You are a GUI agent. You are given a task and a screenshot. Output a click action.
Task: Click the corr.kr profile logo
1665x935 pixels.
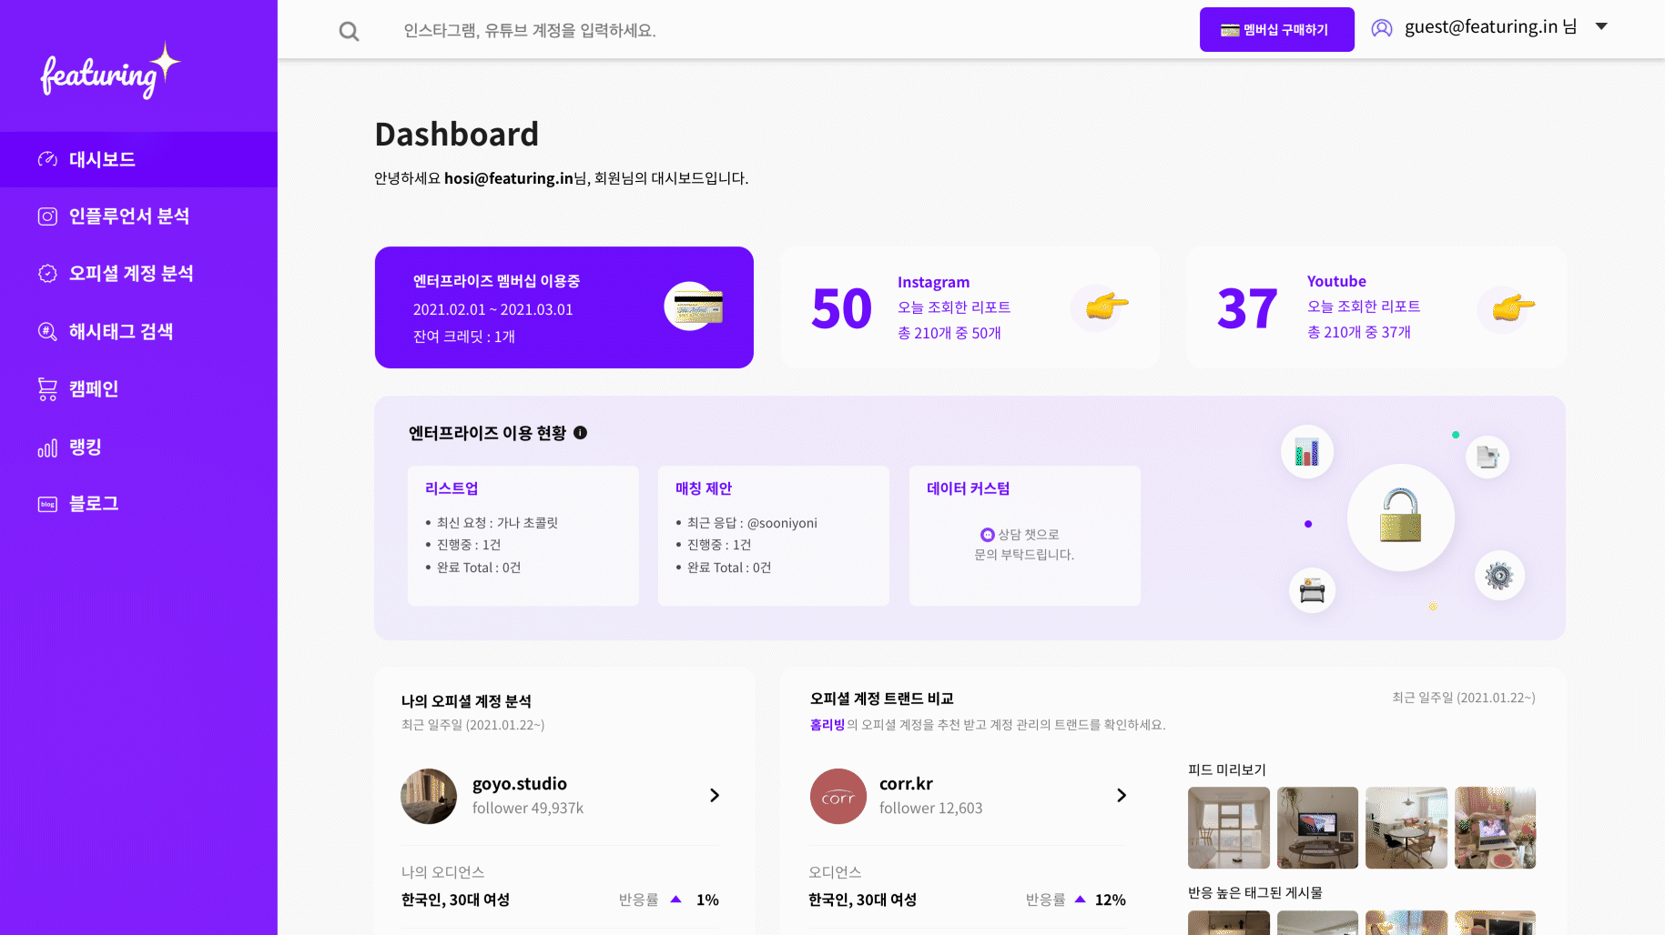pos(838,797)
